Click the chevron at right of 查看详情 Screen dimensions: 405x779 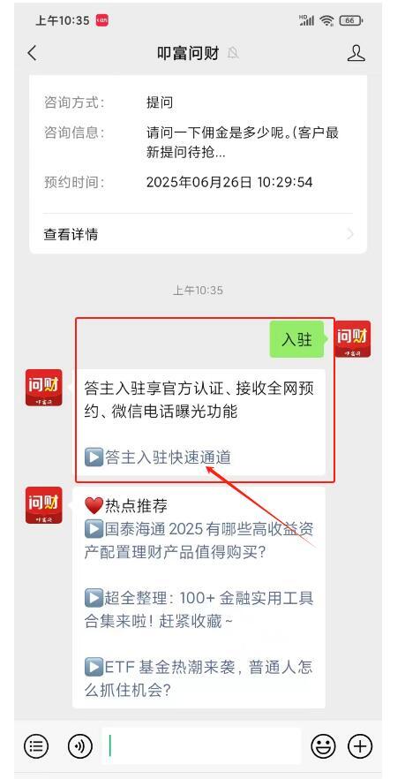[350, 234]
